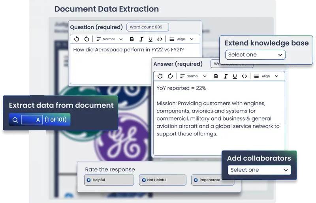Click align lines icon in Answer toolbar
This screenshot has height=203, width=316.
tap(256, 76)
